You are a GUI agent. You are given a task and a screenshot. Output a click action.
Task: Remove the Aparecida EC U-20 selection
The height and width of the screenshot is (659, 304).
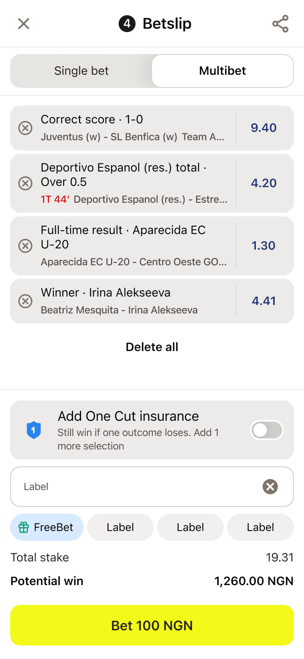[x=25, y=245]
